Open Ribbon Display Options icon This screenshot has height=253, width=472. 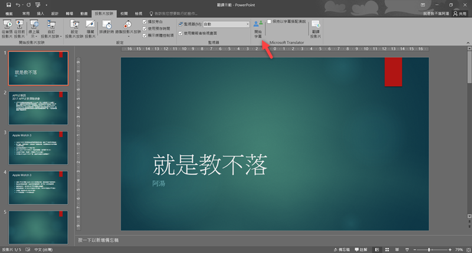(x=422, y=5)
